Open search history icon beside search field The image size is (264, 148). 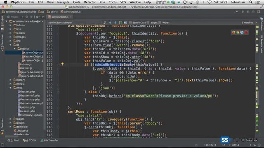(105, 23)
